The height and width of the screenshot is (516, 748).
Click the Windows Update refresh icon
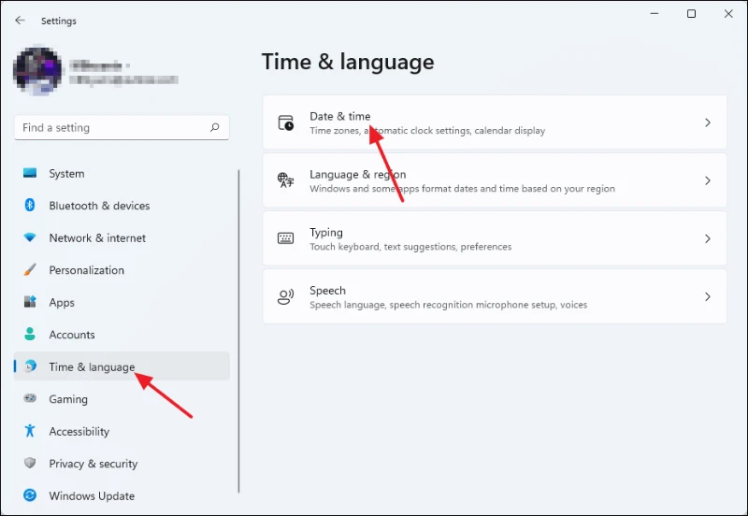(x=30, y=495)
